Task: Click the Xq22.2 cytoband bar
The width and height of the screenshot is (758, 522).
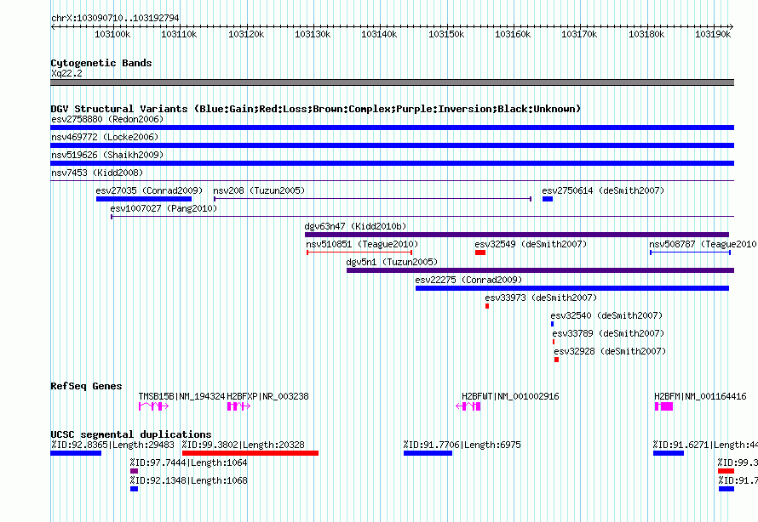Action: [392, 82]
